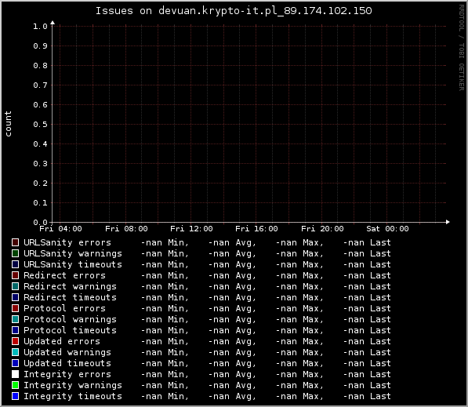Click the x-axis right arrowhead
The height and width of the screenshot is (407, 468).
click(448, 222)
